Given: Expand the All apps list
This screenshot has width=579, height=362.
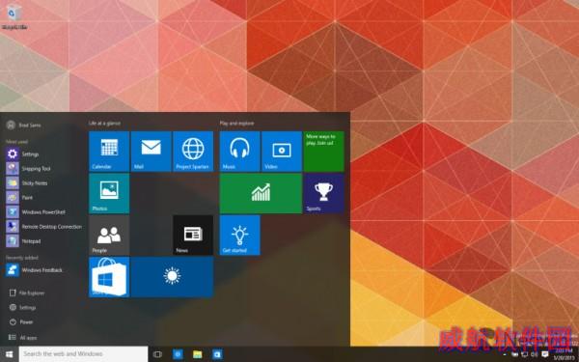Looking at the screenshot, I should tap(23, 337).
